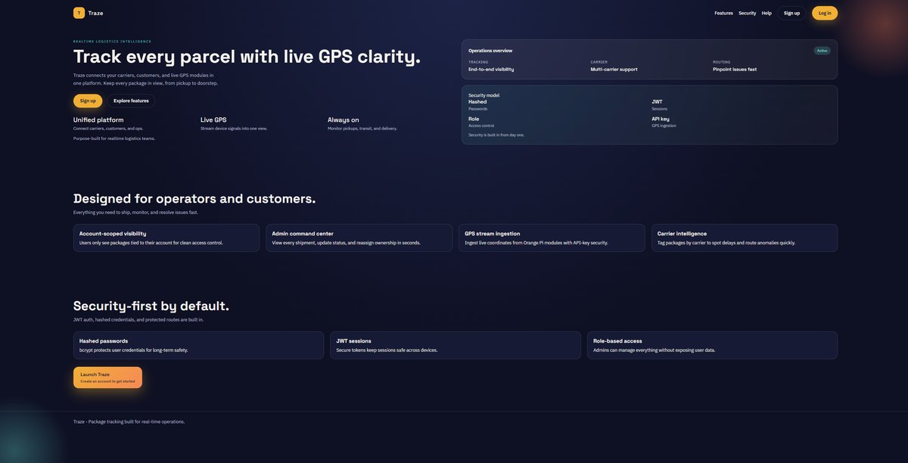Click the Traze brand name text
The width and height of the screenshot is (908, 463).
(95, 13)
